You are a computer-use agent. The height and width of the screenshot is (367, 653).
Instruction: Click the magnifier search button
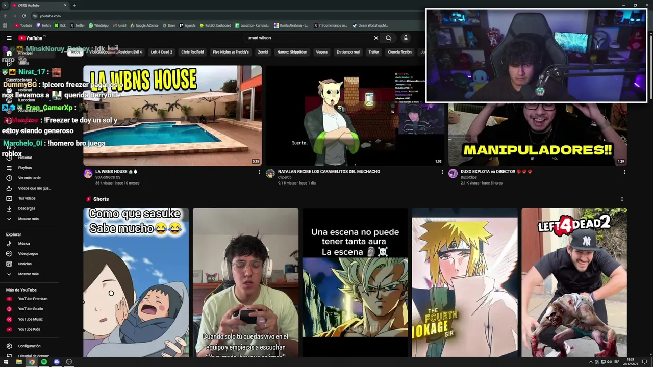pos(388,38)
